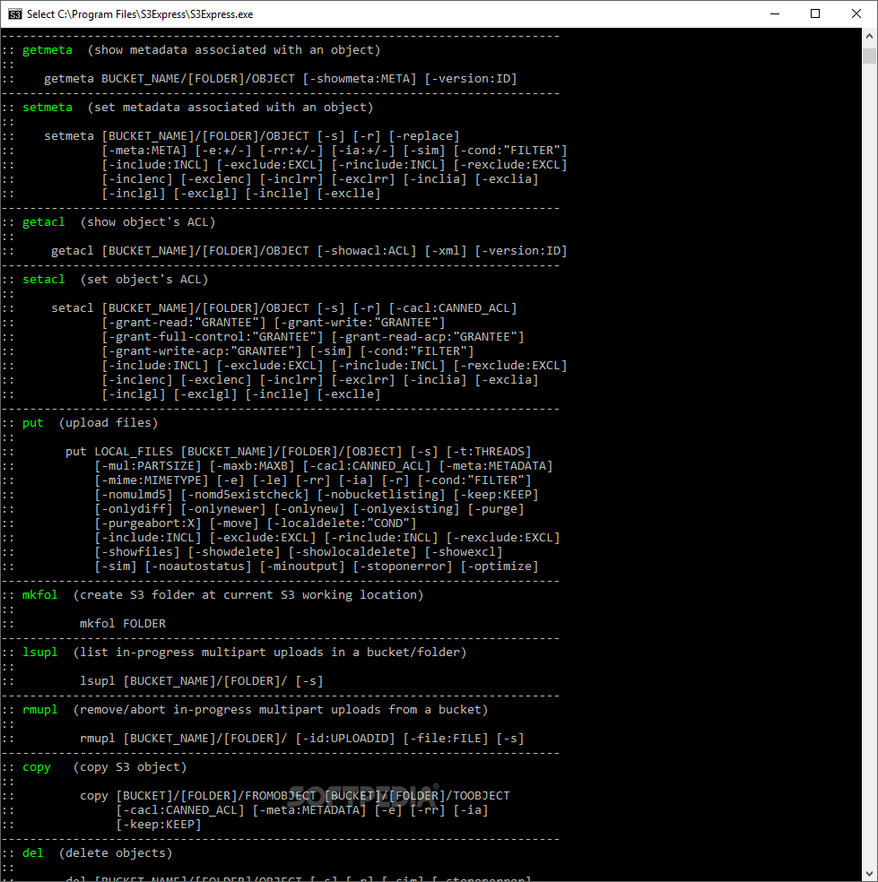The height and width of the screenshot is (882, 878).
Task: Click the green 'copy' command name
Action: coord(37,767)
